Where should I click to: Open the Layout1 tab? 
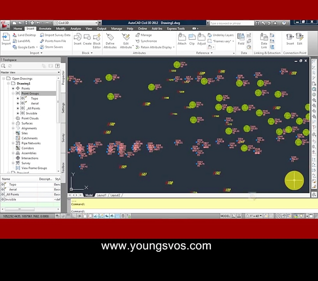click(101, 195)
